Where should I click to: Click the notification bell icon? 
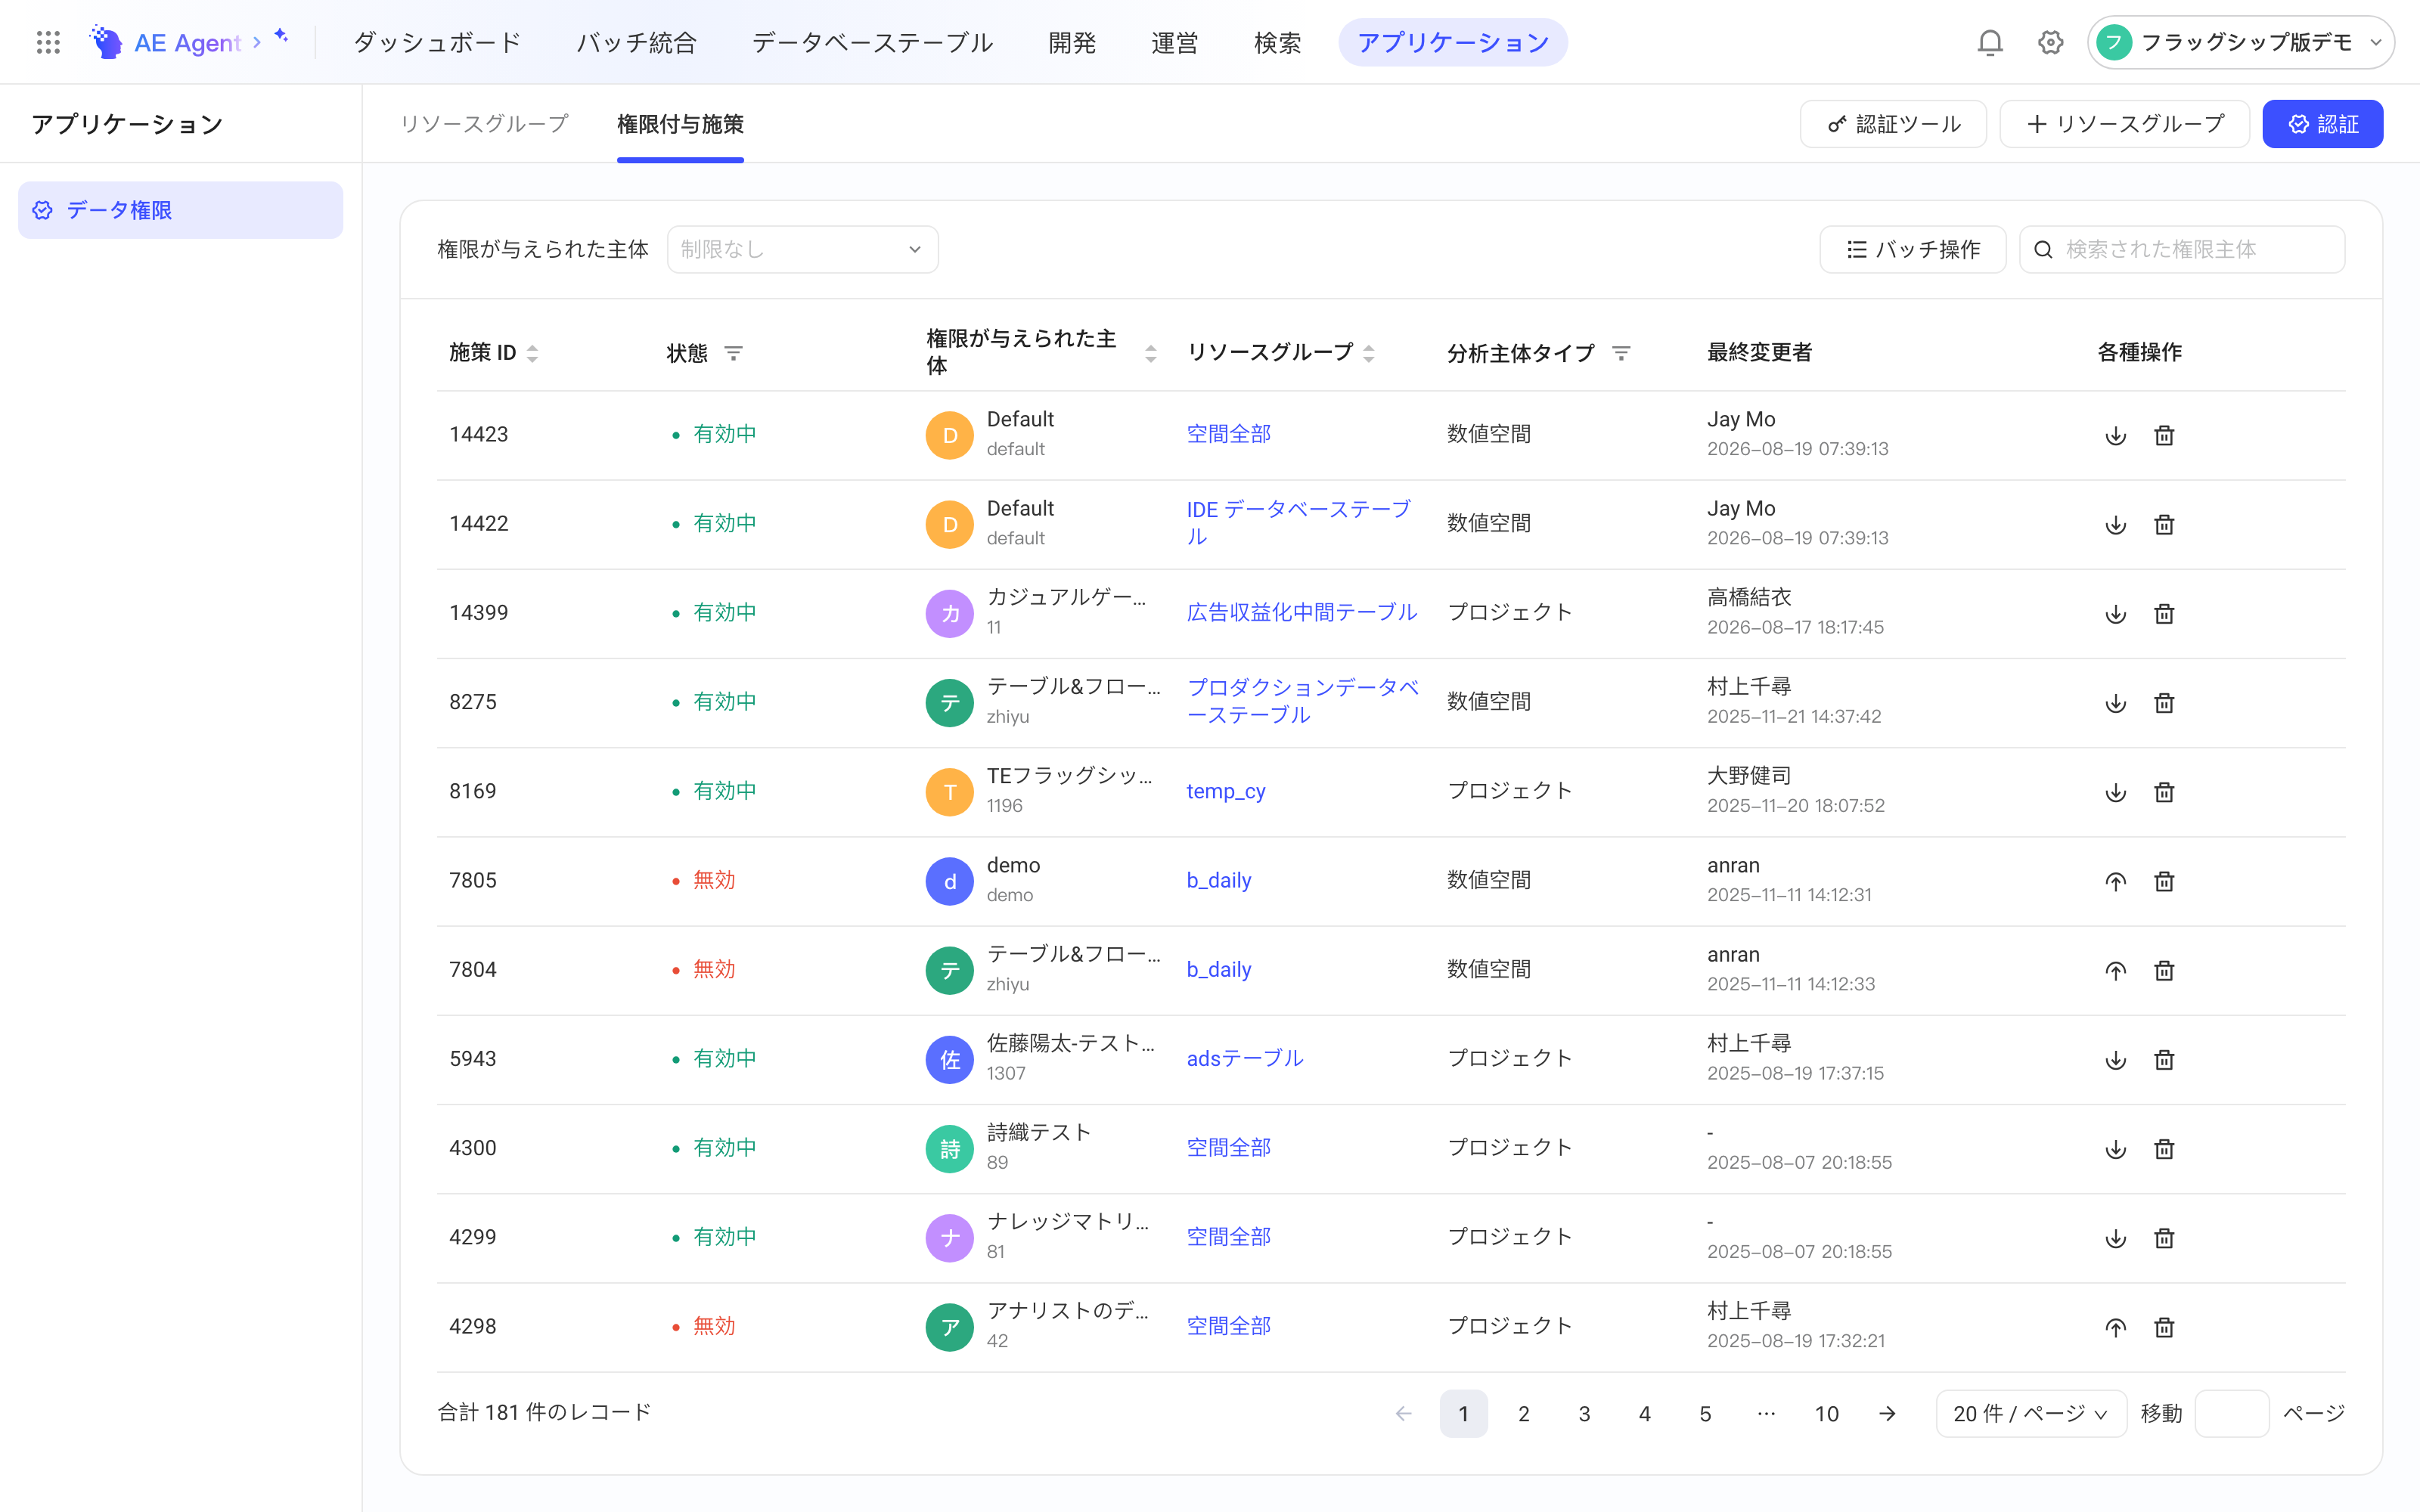1990,42
